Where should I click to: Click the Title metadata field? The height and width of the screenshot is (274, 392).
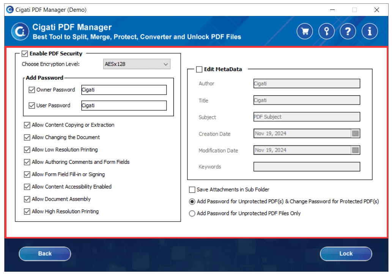[307, 100]
